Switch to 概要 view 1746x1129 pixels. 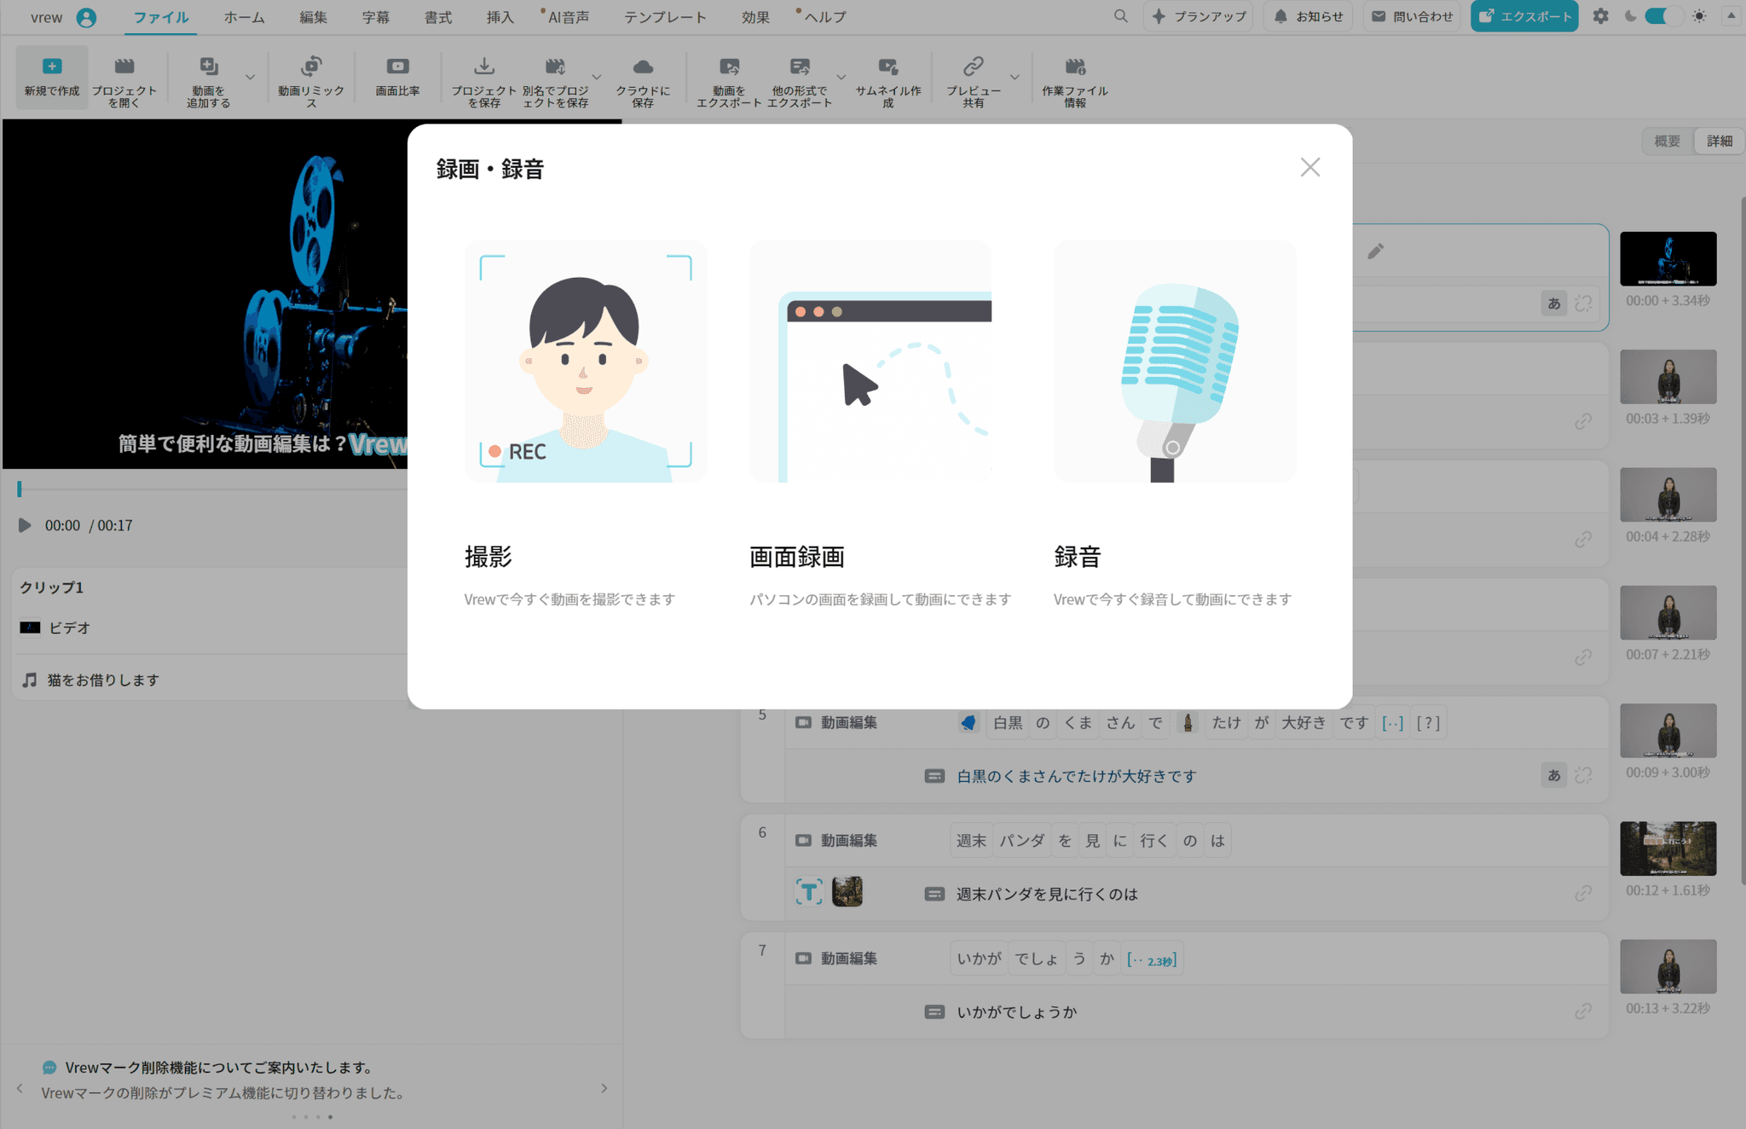click(1667, 142)
